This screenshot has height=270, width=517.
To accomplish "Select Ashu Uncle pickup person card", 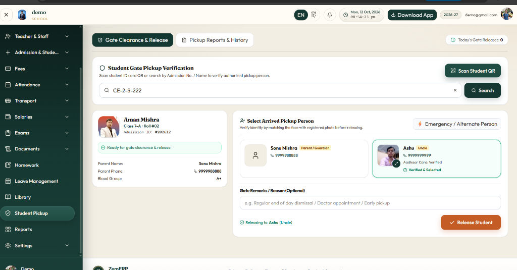I will tap(437, 158).
